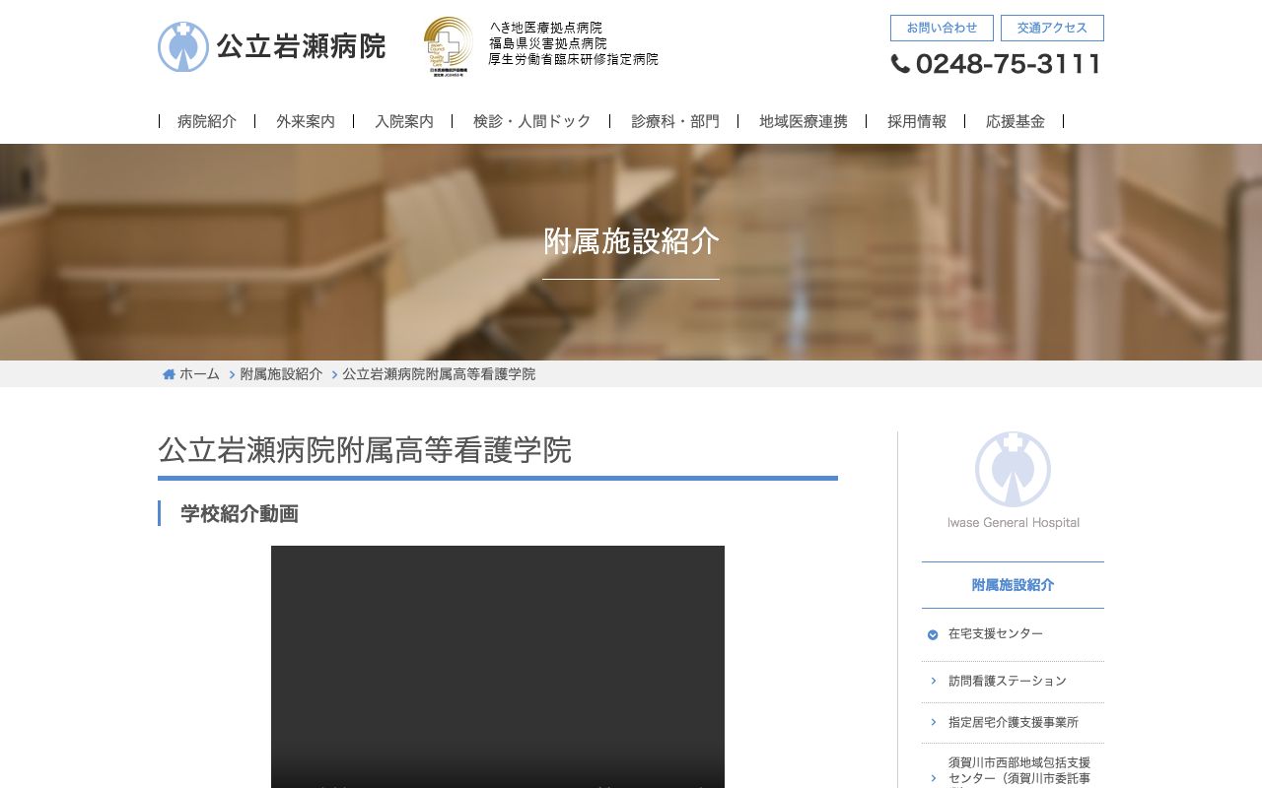Open the ホーム breadcrumb link
Viewport: 1262px width, 788px height.
(198, 374)
